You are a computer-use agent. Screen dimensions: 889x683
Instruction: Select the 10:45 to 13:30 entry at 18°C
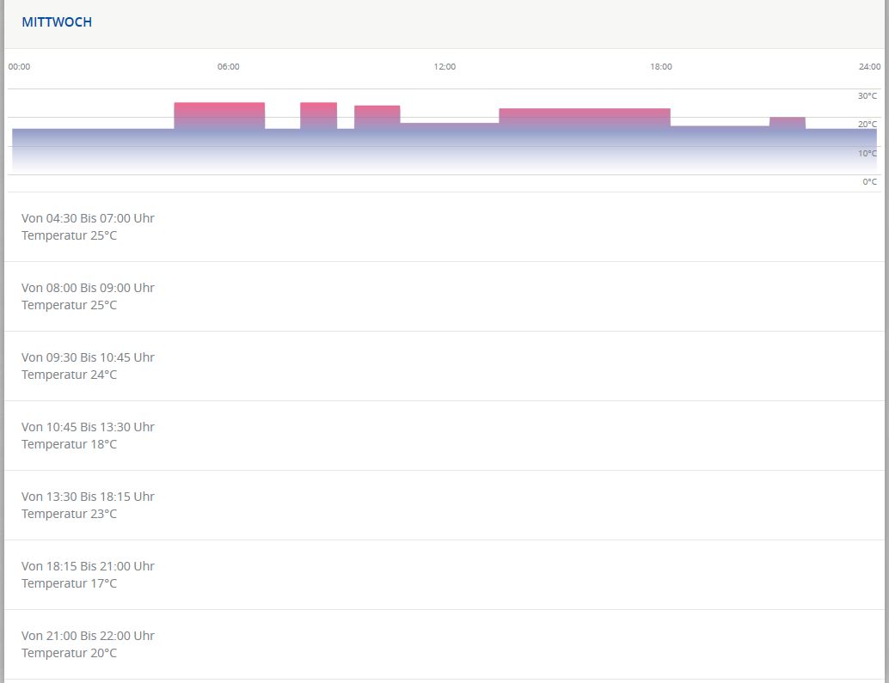pos(88,436)
